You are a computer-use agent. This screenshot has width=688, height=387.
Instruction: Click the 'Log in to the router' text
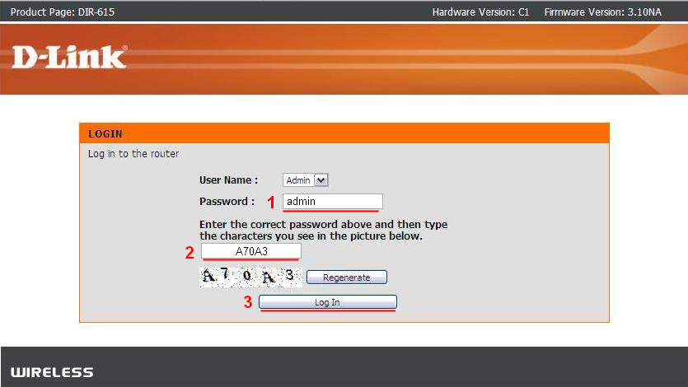coord(133,154)
